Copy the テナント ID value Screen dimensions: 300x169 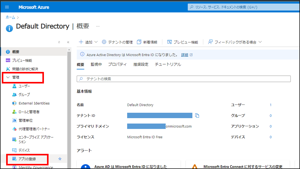coord(197,115)
